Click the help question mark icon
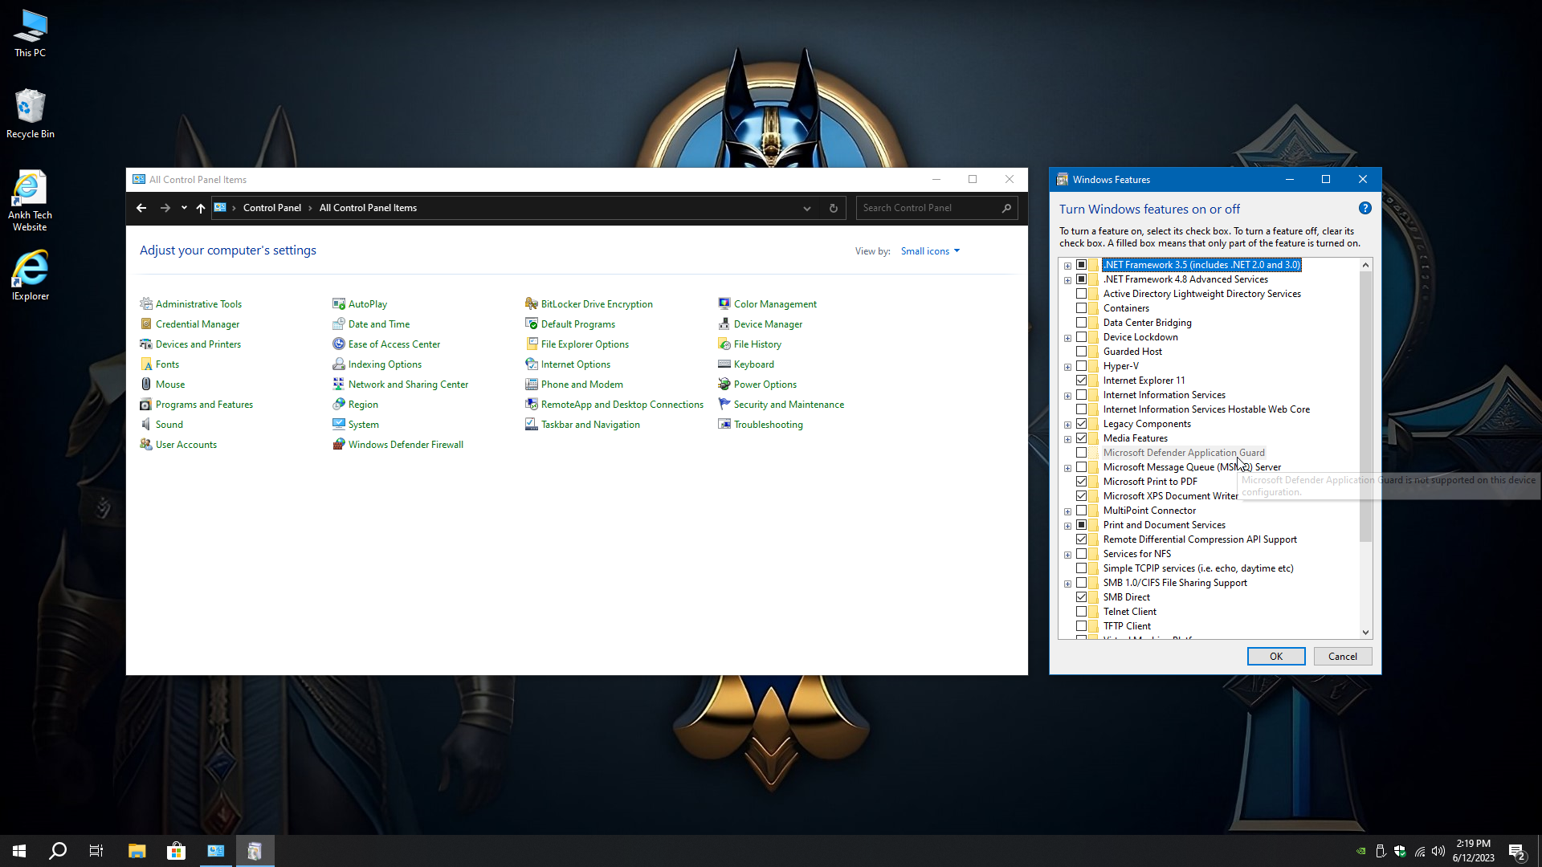The width and height of the screenshot is (1542, 867). (1365, 209)
